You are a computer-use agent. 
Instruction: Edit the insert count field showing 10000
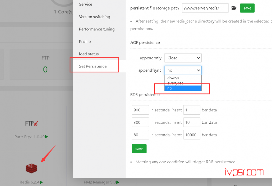[191, 135]
